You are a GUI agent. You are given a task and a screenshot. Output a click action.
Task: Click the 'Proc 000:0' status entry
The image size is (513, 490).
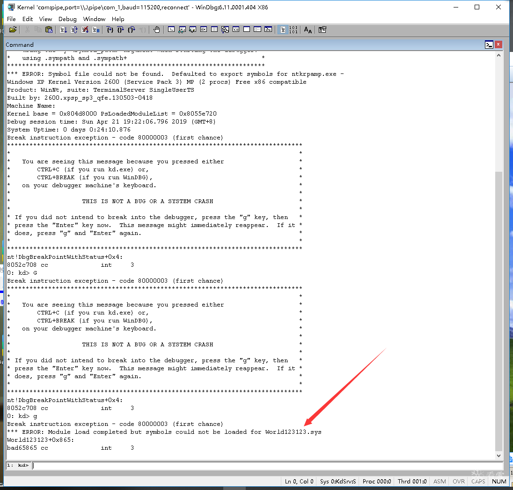point(377,481)
